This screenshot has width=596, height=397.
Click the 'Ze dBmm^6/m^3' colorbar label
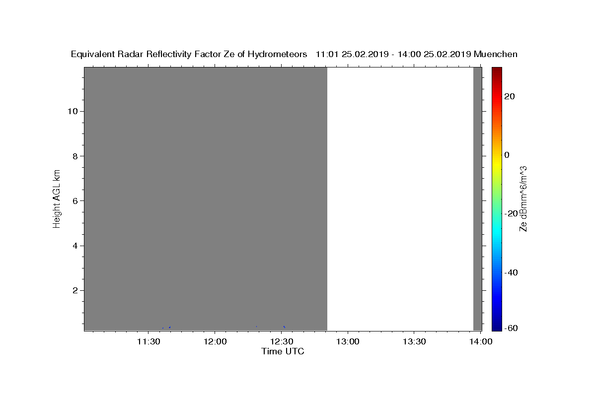pos(523,198)
